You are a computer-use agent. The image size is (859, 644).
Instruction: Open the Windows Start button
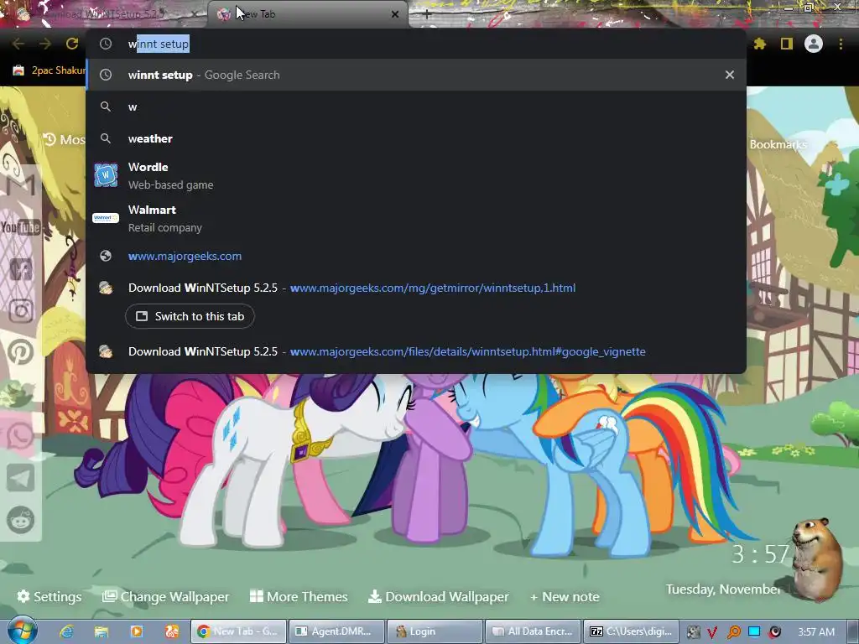click(22, 631)
